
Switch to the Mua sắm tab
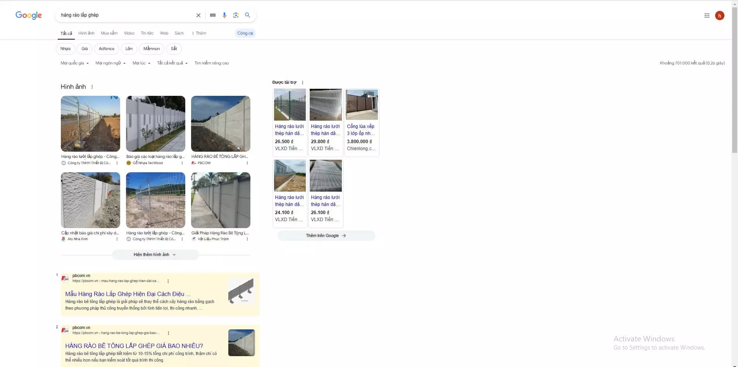pos(109,33)
